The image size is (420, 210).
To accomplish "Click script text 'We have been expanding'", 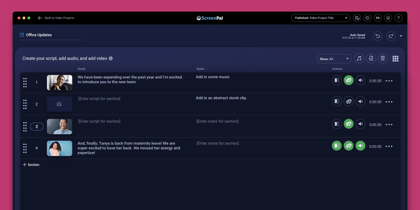I will (130, 80).
